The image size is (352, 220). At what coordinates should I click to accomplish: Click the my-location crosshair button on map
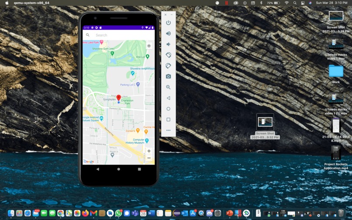tap(149, 46)
